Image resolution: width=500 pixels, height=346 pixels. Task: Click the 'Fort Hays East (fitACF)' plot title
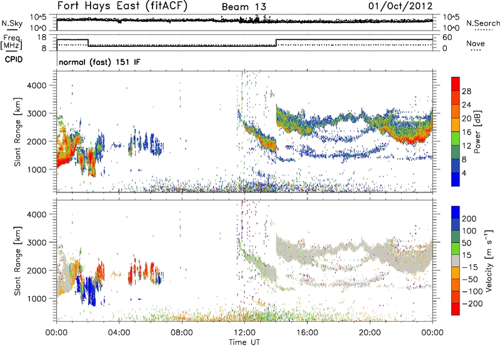pyautogui.click(x=122, y=6)
